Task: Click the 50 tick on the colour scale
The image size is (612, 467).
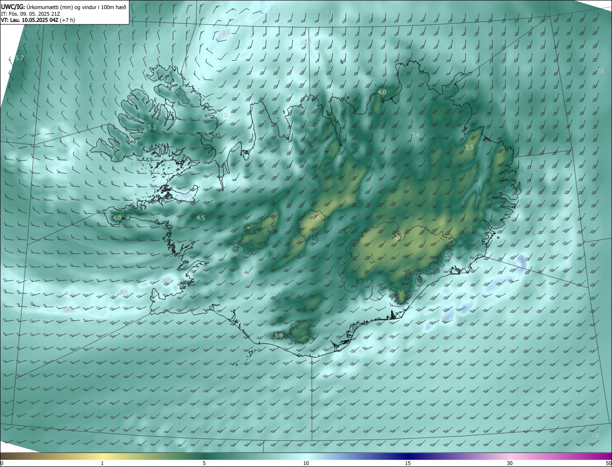Action: (x=608, y=463)
